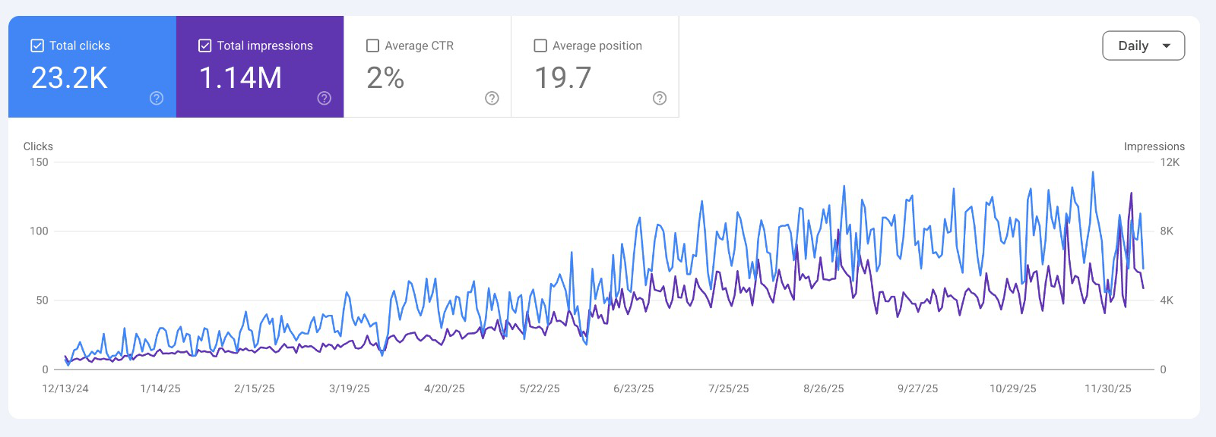The height and width of the screenshot is (437, 1216).
Task: Click the 12/13/24 date label on axis
Action: pos(65,388)
